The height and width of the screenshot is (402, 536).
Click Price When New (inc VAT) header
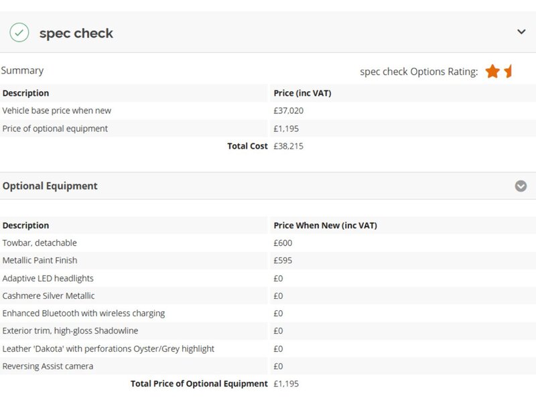[x=326, y=226]
